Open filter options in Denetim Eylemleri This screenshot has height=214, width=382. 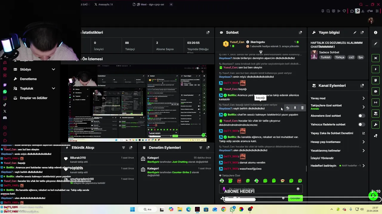[x=201, y=148]
